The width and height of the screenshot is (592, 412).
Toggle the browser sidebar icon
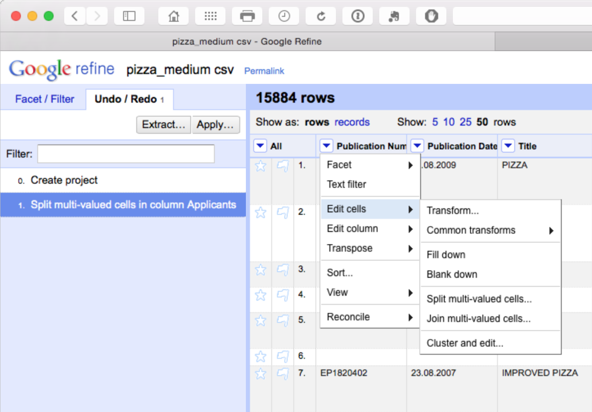(x=129, y=16)
